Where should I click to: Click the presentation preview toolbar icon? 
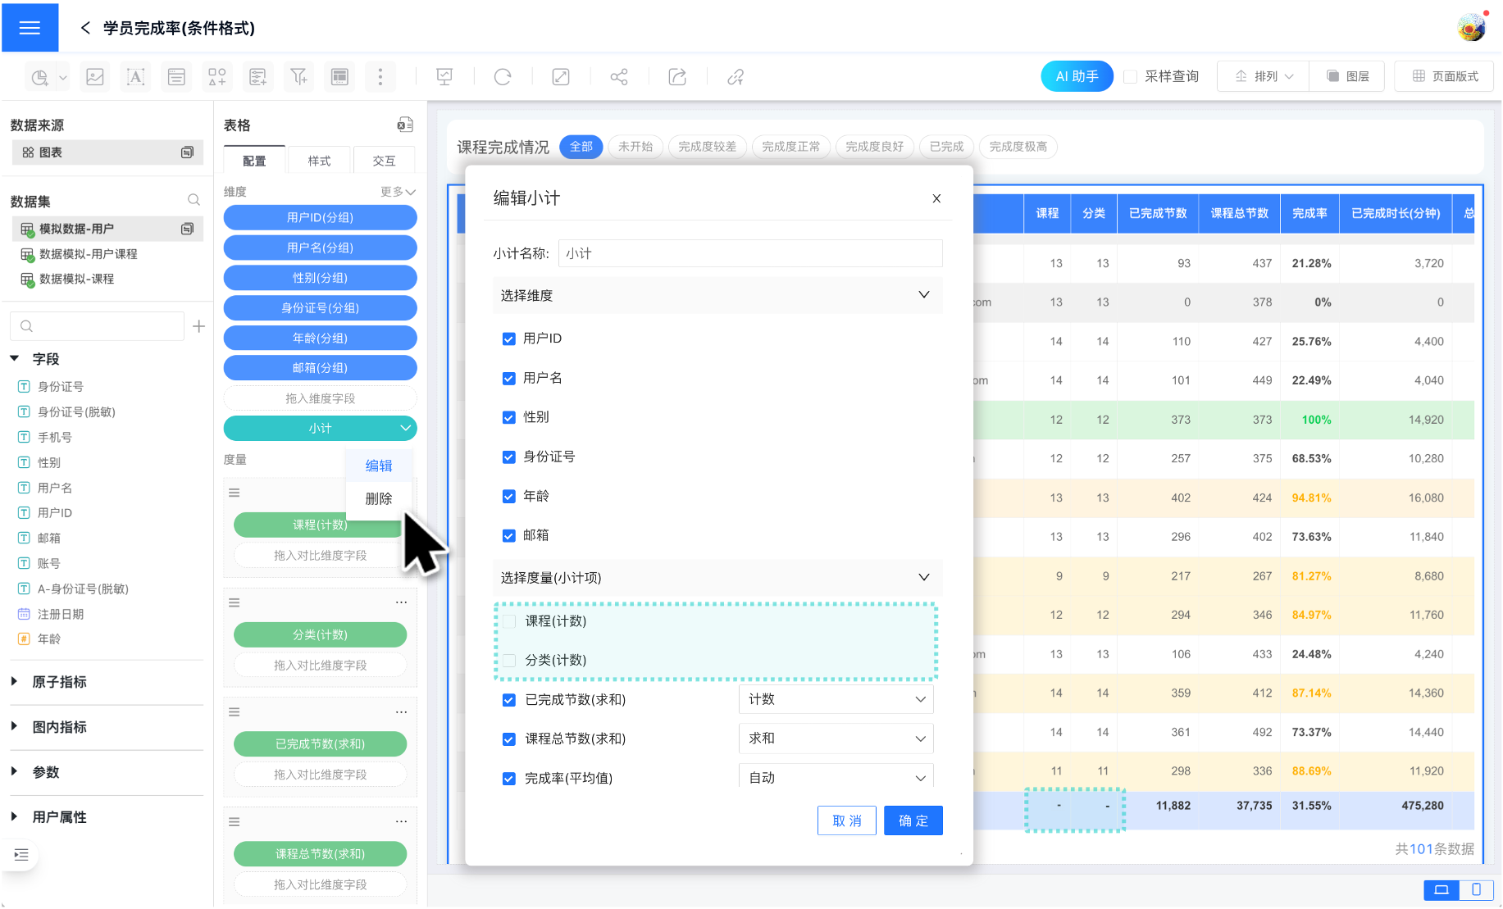point(444,77)
